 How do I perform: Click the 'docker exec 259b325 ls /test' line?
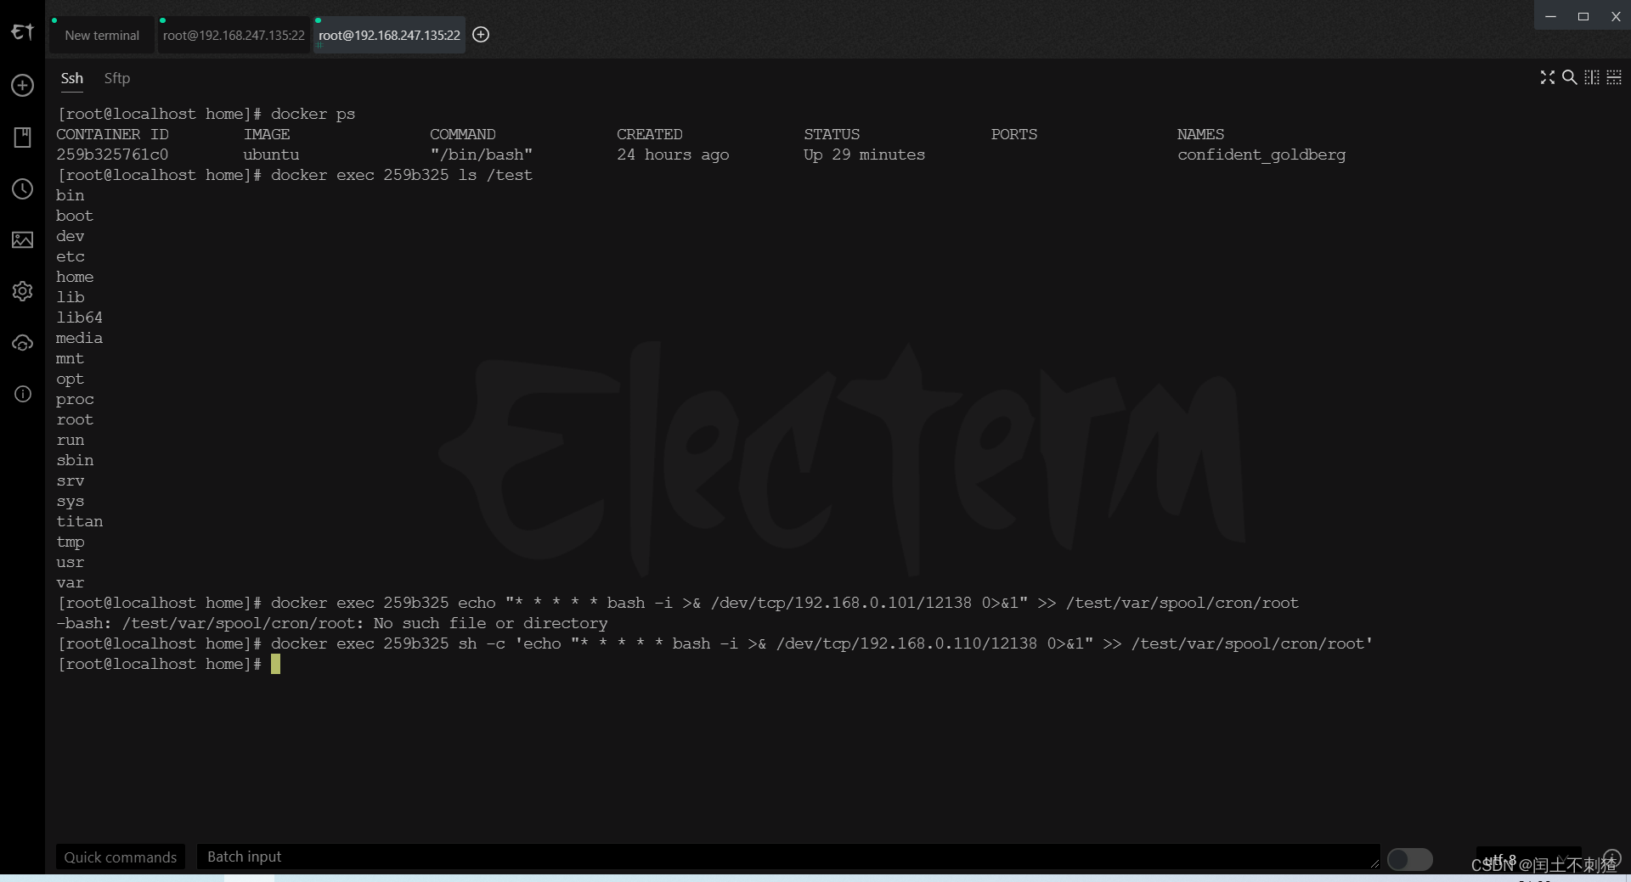[x=295, y=175]
